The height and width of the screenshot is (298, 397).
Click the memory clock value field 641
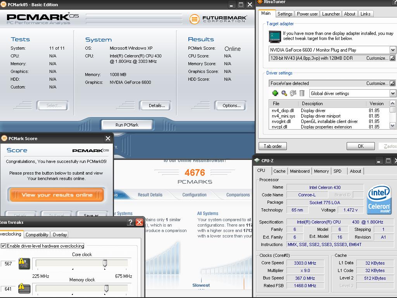(8, 289)
